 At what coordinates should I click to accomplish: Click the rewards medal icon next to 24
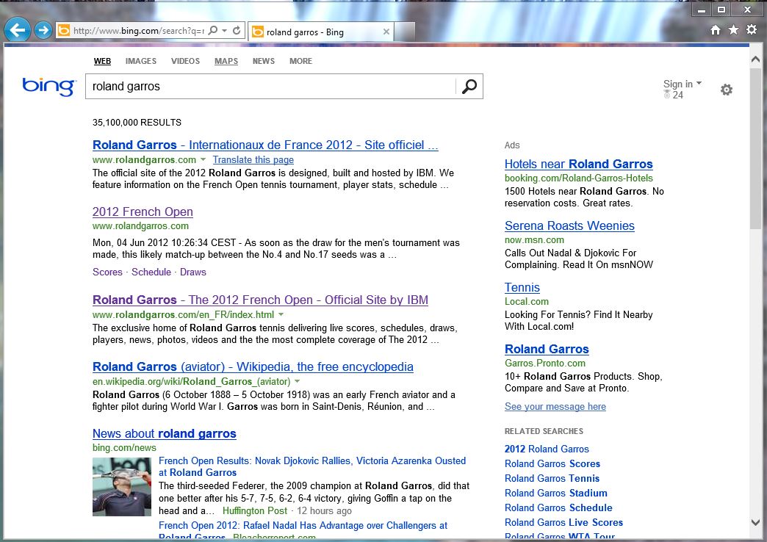pyautogui.click(x=667, y=95)
